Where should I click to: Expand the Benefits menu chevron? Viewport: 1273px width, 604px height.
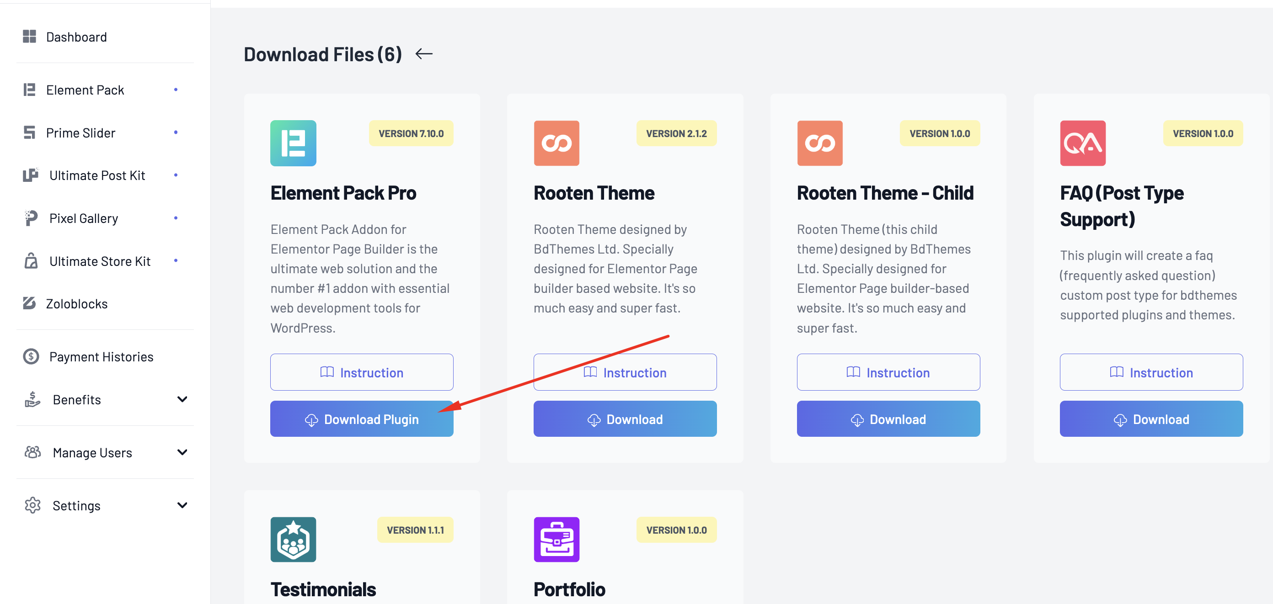(x=182, y=399)
